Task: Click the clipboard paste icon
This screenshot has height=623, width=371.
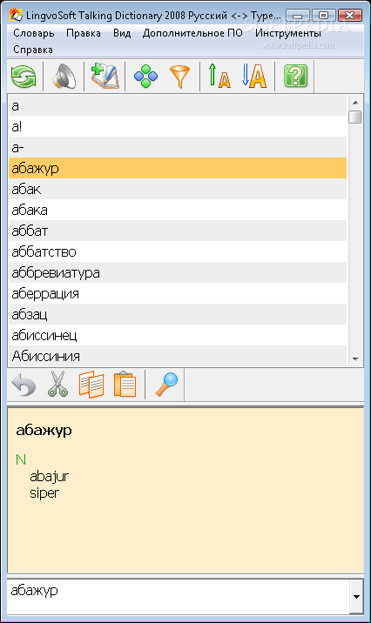Action: 125,385
